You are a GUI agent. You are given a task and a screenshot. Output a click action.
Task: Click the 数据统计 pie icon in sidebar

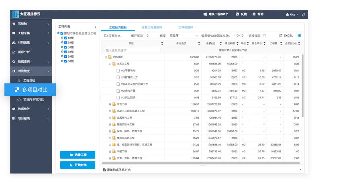pos(14,109)
